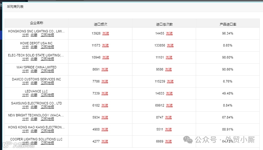Open 浏览 link next to 10946
263x150 pixels.
pos(105,58)
